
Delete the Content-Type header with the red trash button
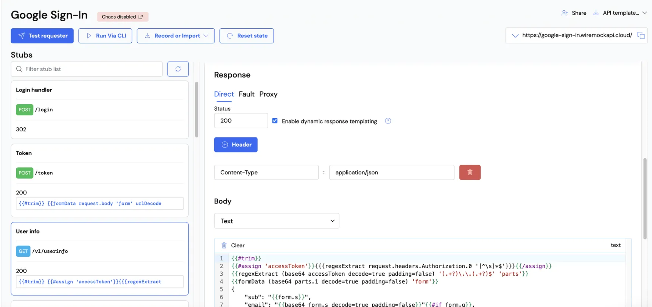[x=470, y=173]
